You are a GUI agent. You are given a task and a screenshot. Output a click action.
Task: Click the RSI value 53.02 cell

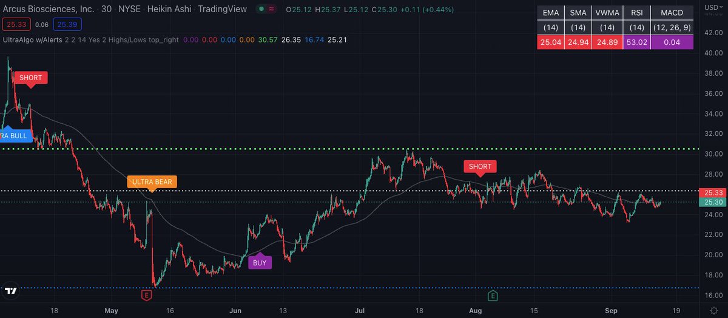[x=636, y=42]
